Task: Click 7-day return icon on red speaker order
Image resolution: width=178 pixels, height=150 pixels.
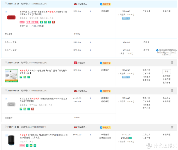Action: coord(42,22)
